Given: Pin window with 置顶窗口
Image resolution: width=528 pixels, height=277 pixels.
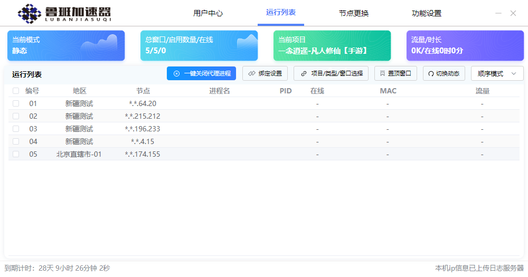Looking at the screenshot, I should pos(395,73).
